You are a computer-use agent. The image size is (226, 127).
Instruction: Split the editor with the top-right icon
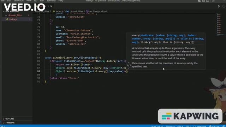pyautogui.click(x=224, y=6)
